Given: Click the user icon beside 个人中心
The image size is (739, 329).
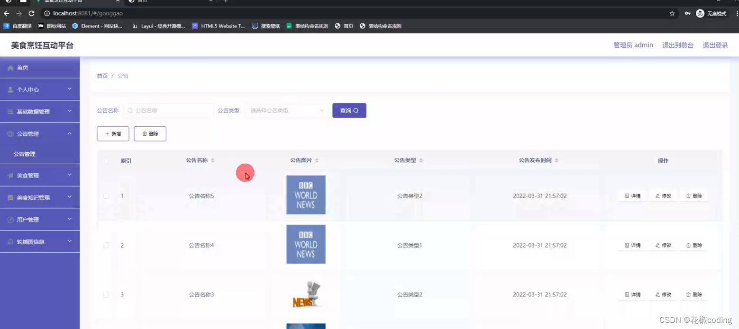Looking at the screenshot, I should click(x=10, y=89).
